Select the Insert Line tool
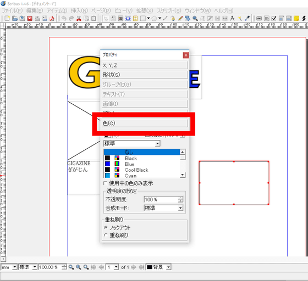This screenshot has width=308, height=281. [166, 19]
